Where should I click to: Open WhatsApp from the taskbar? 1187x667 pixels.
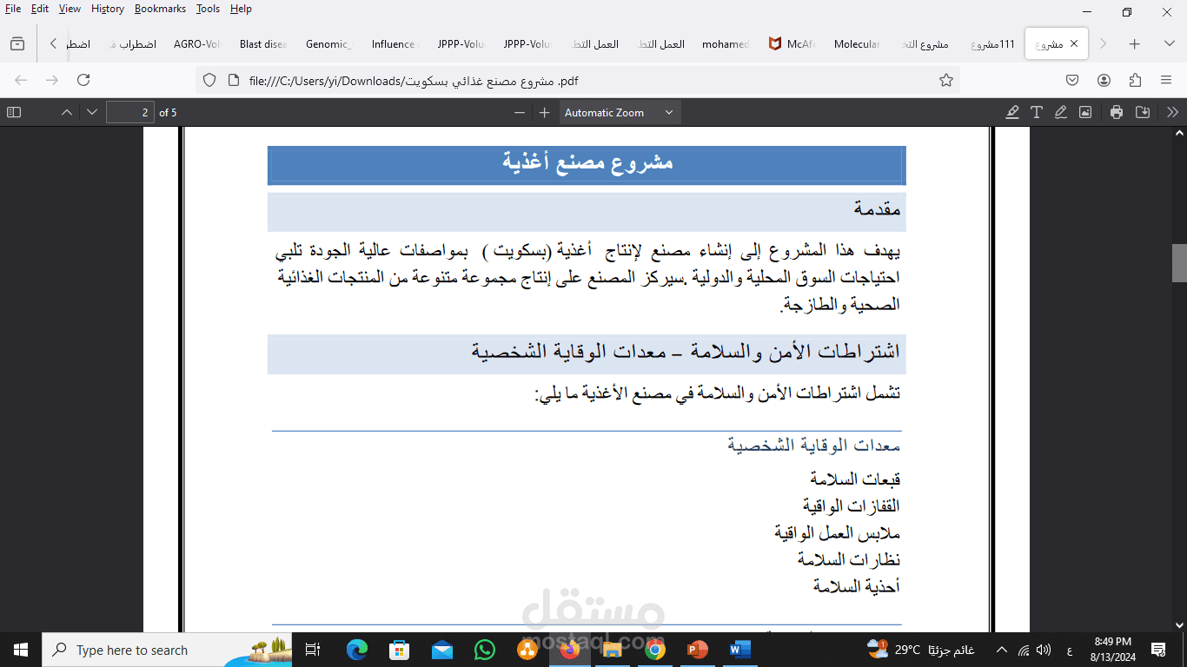pyautogui.click(x=485, y=650)
